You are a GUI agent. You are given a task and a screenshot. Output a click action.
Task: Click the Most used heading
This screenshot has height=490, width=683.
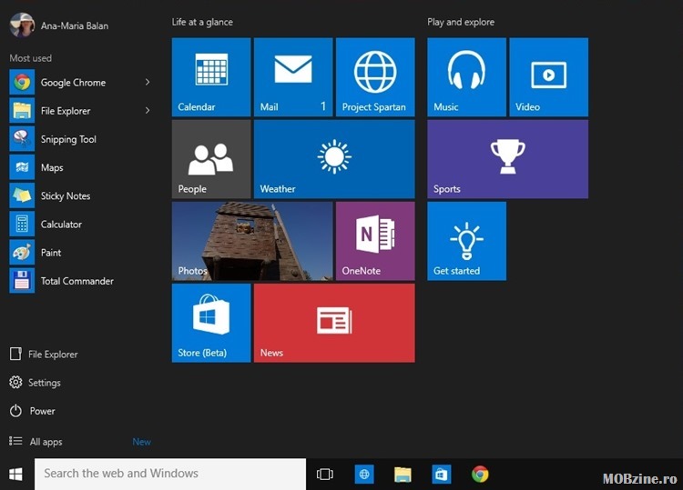pyautogui.click(x=30, y=58)
